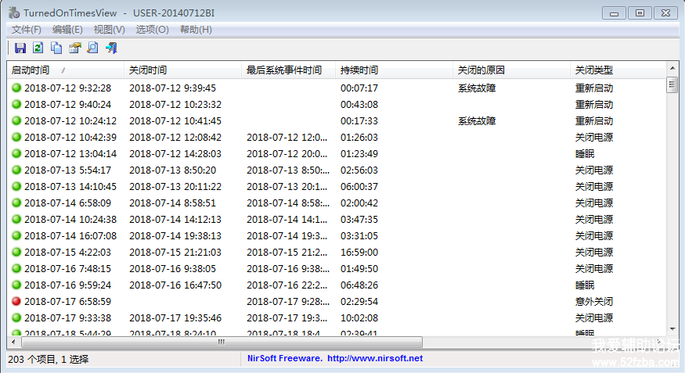Click the green dot of row 2018-07-12 10:42:39
The height and width of the screenshot is (373, 685).
[x=16, y=137]
